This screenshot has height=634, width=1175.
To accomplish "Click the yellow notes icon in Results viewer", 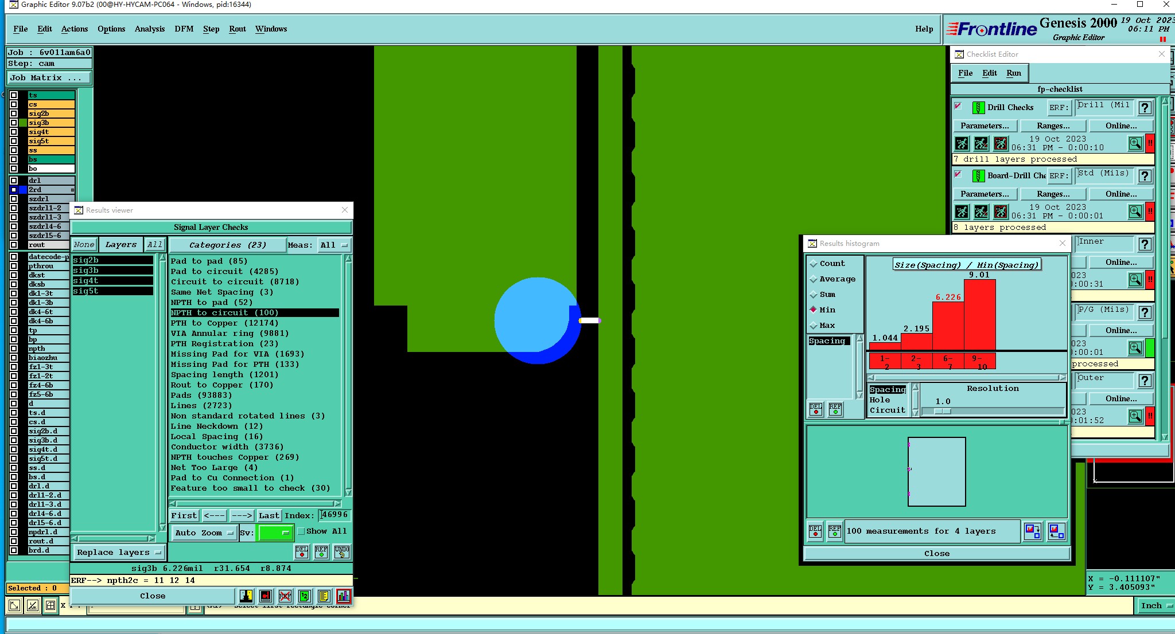I will click(324, 596).
